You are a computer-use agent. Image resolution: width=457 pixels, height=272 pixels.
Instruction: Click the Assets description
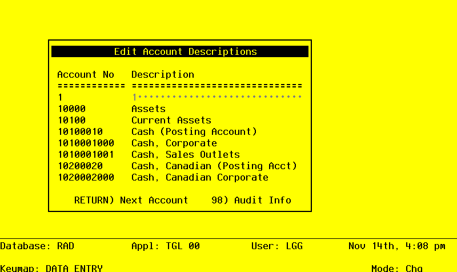[x=149, y=109]
